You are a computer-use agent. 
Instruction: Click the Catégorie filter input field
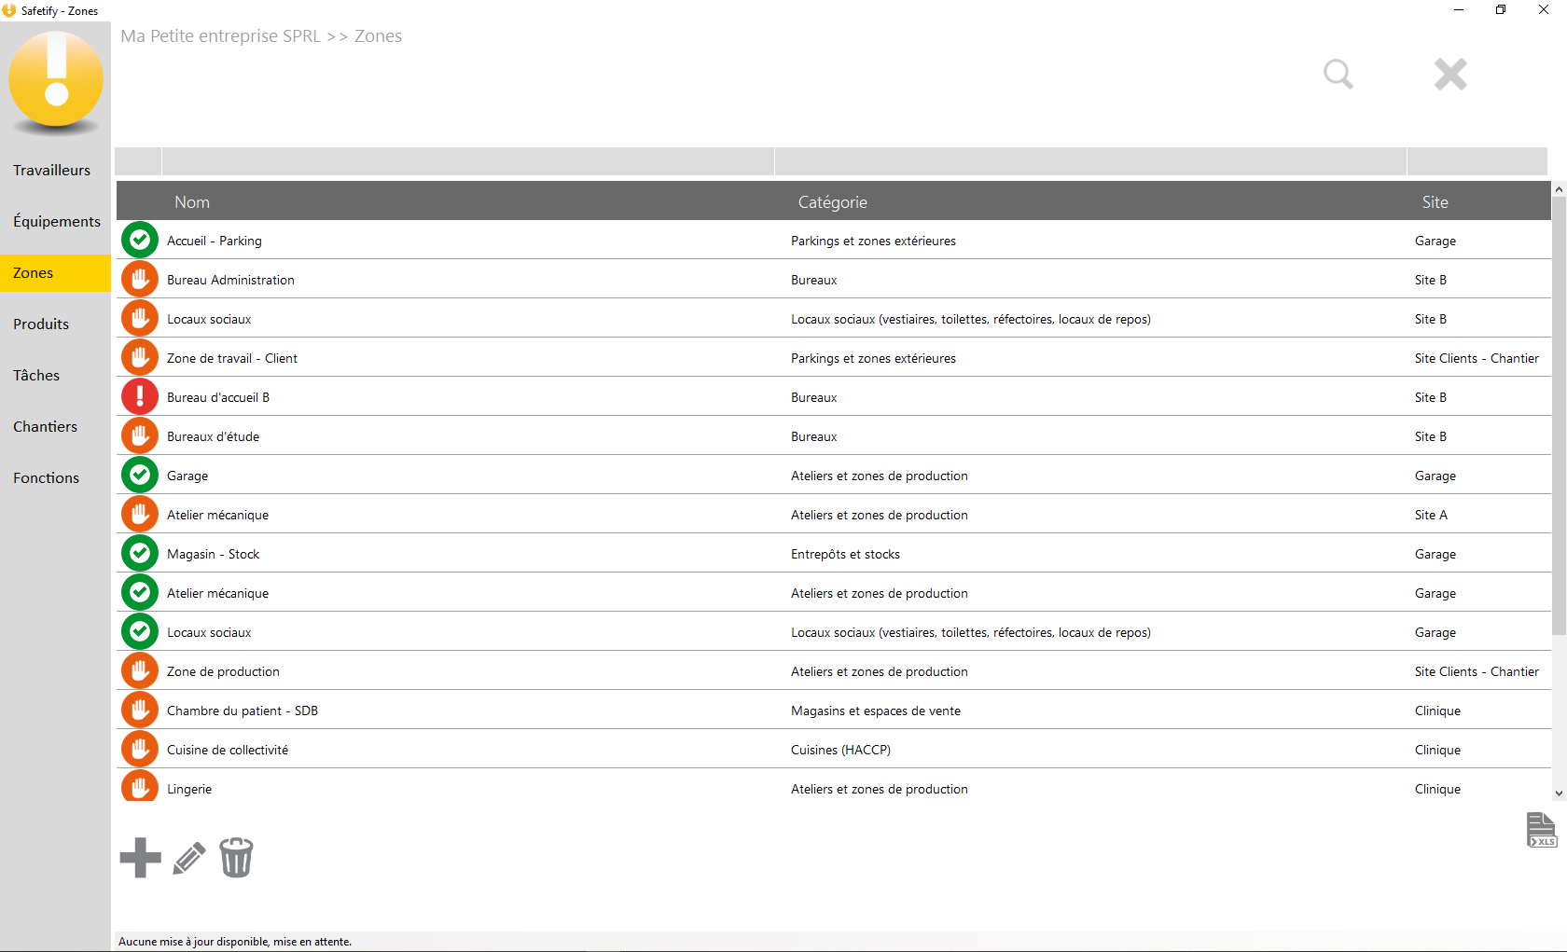tap(1090, 161)
